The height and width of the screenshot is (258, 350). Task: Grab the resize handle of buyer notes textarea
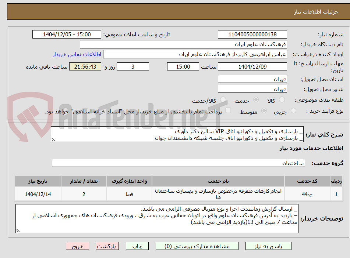pyautogui.click(x=18, y=230)
